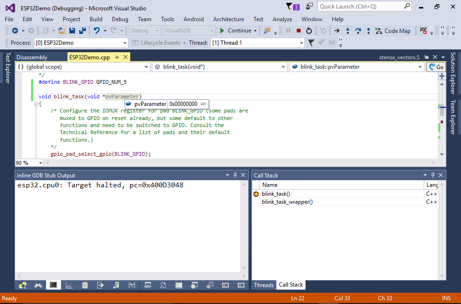
Task: Click the Find in Files icon
Action: coord(267,31)
